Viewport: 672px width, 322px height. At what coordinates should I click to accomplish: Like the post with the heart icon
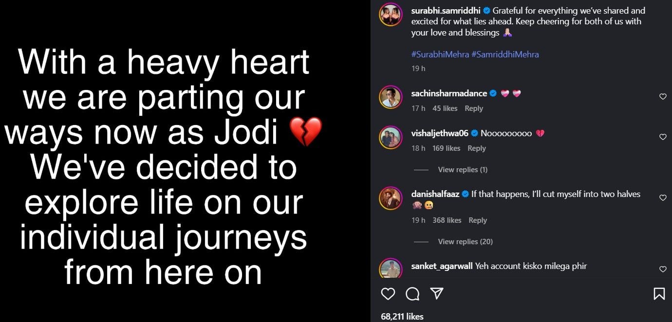point(388,294)
